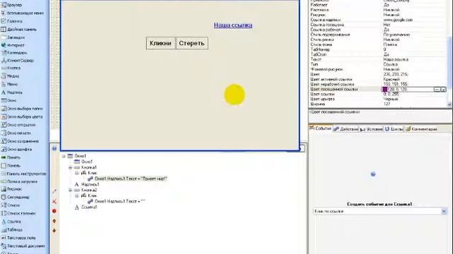Click the Наша ссылка link on the form

(x=233, y=25)
